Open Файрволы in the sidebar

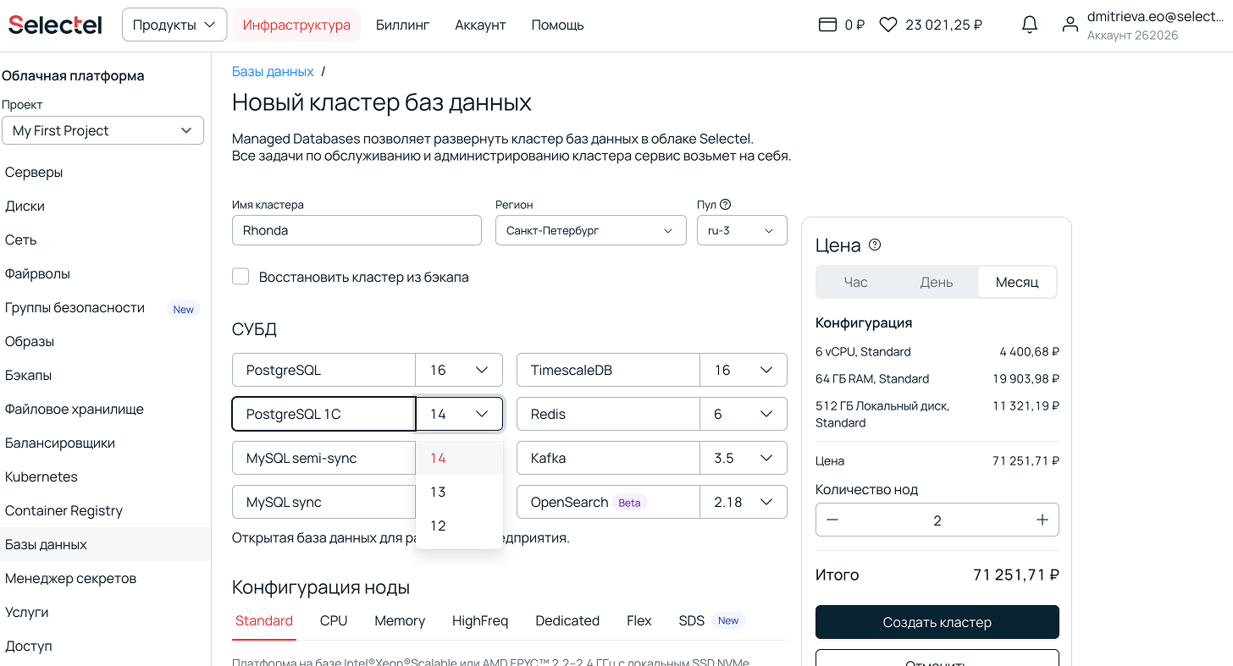coord(105,273)
